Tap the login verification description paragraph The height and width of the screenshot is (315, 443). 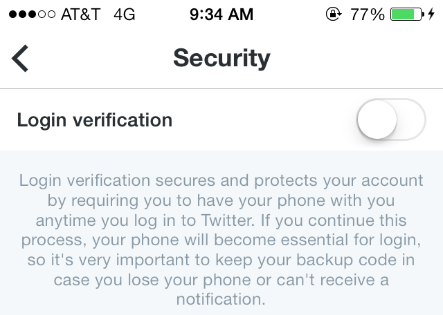pos(221,240)
